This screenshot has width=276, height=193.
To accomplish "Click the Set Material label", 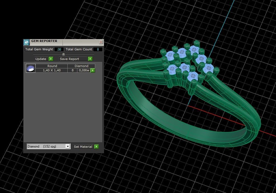I will pos(83,147).
